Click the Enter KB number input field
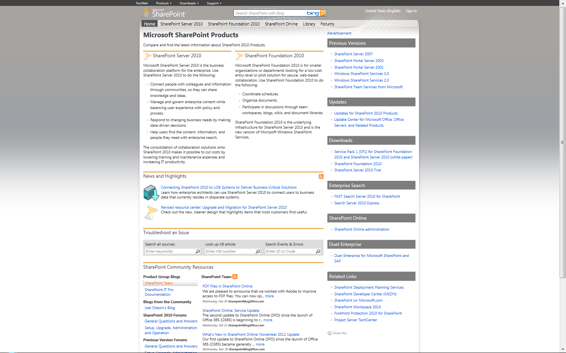Image resolution: width=566 pixels, height=353 pixels. (230, 251)
